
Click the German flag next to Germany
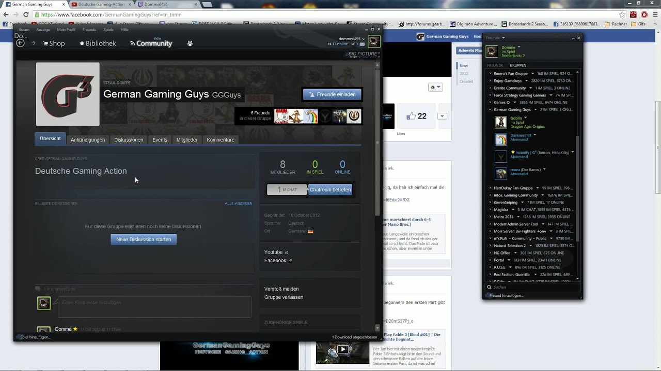(310, 231)
